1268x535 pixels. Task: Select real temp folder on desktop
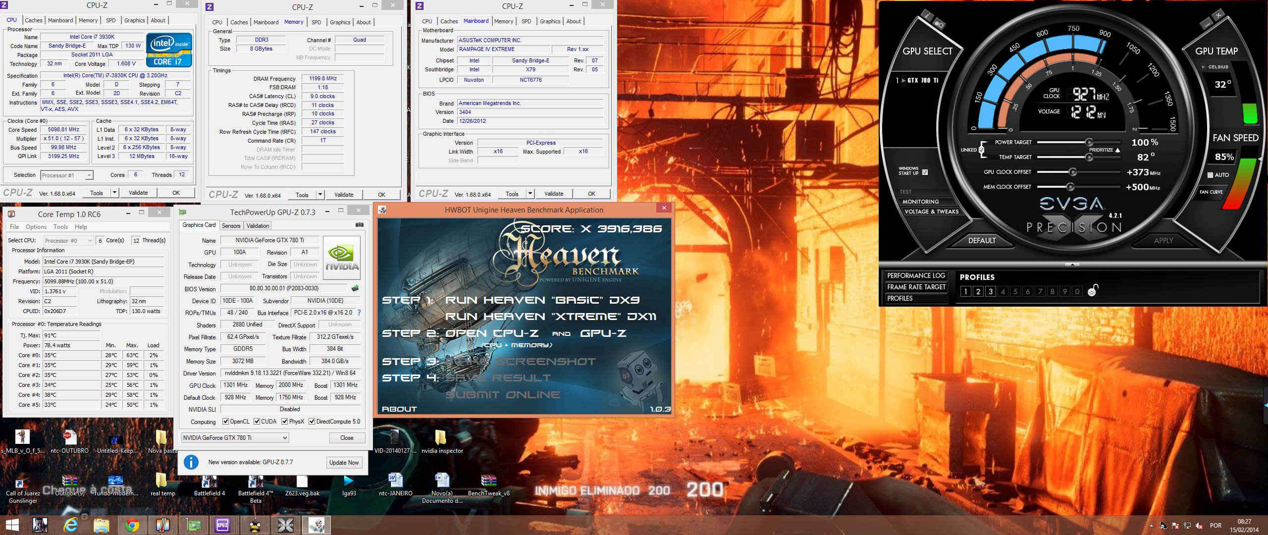click(x=162, y=485)
